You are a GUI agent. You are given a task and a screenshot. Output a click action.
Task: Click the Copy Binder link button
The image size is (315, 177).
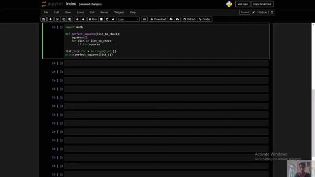[262, 4]
